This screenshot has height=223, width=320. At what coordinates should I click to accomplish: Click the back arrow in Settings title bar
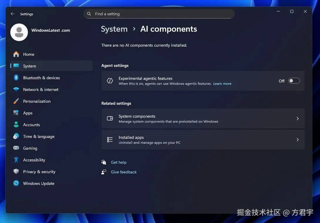[12, 14]
